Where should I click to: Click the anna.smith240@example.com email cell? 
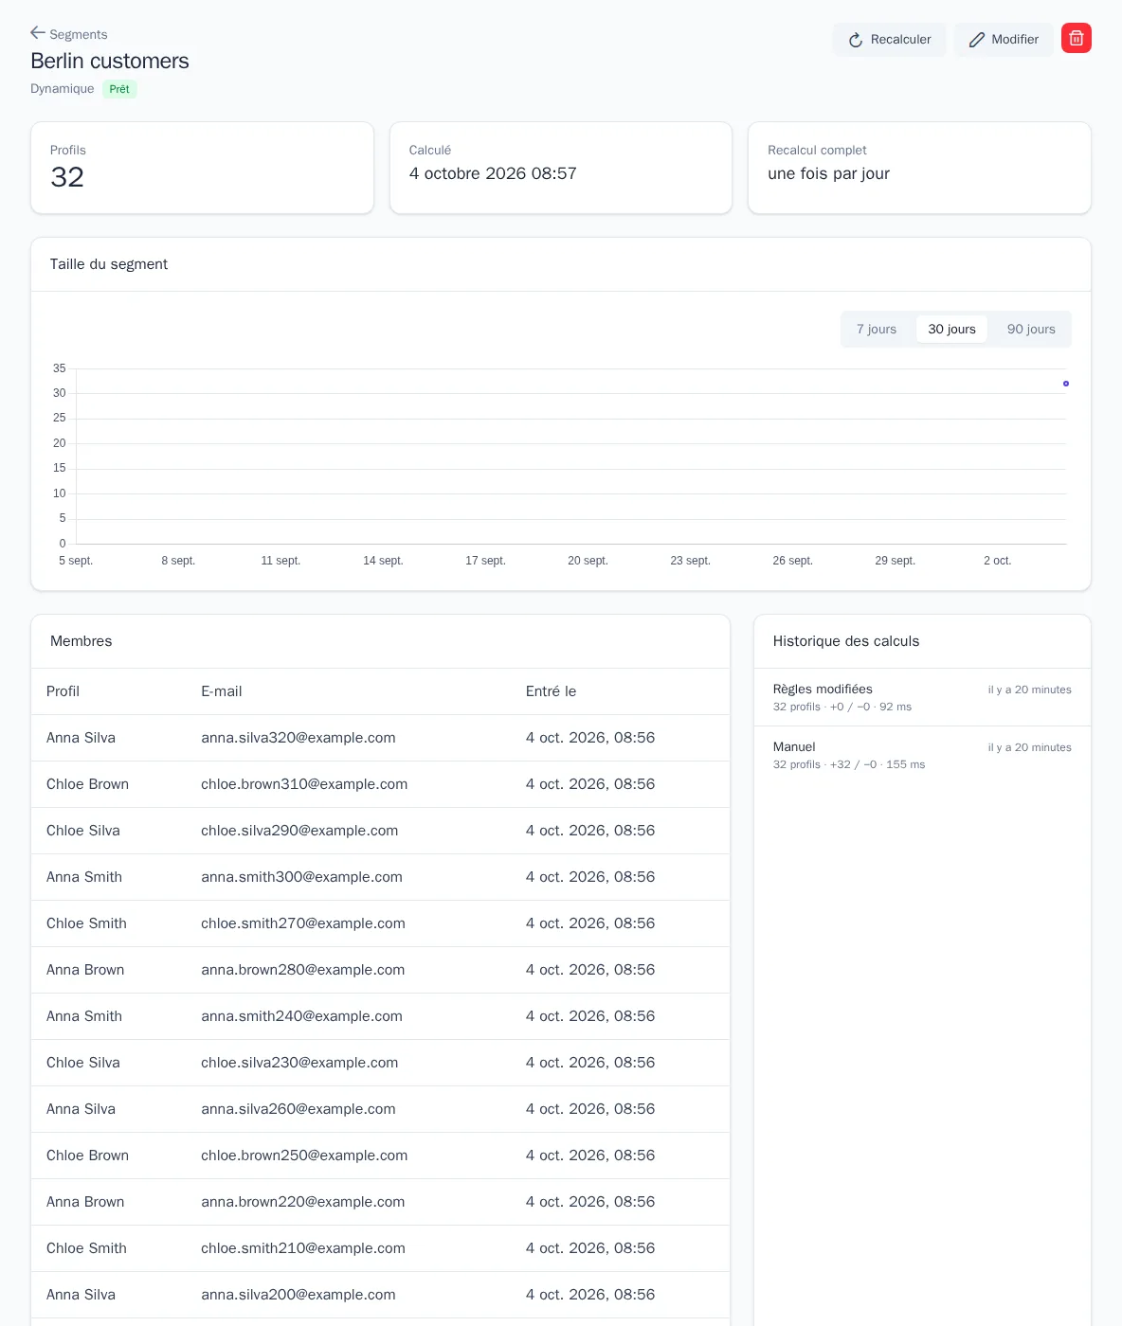pyautogui.click(x=301, y=1016)
